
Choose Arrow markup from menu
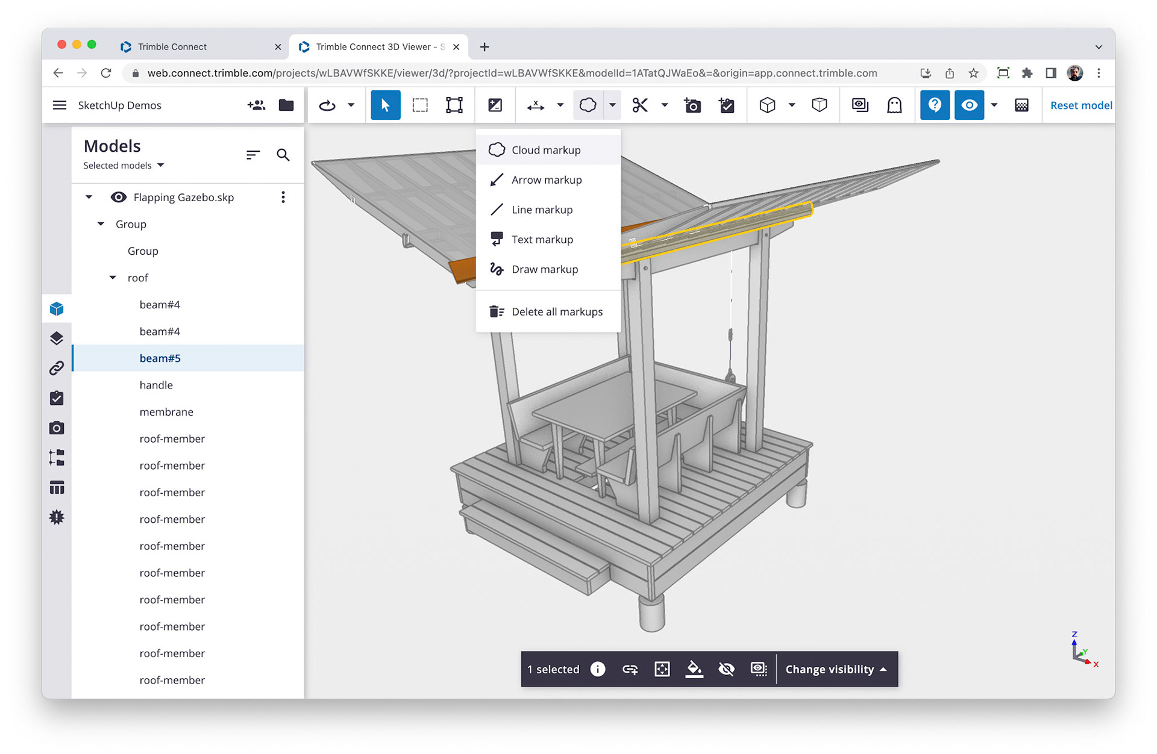point(546,179)
